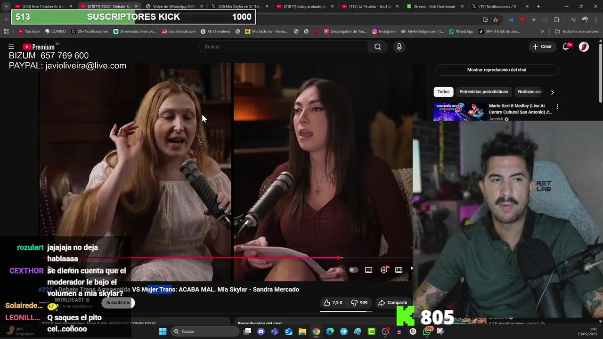The width and height of the screenshot is (603, 339).
Task: Select Entrevistas periodísticas chip
Action: [483, 92]
